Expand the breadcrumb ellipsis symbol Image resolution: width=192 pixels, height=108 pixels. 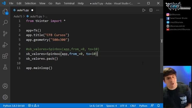[x=46, y=16]
